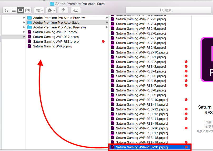Select the column view button
The image size is (213, 151).
click(21, 10)
